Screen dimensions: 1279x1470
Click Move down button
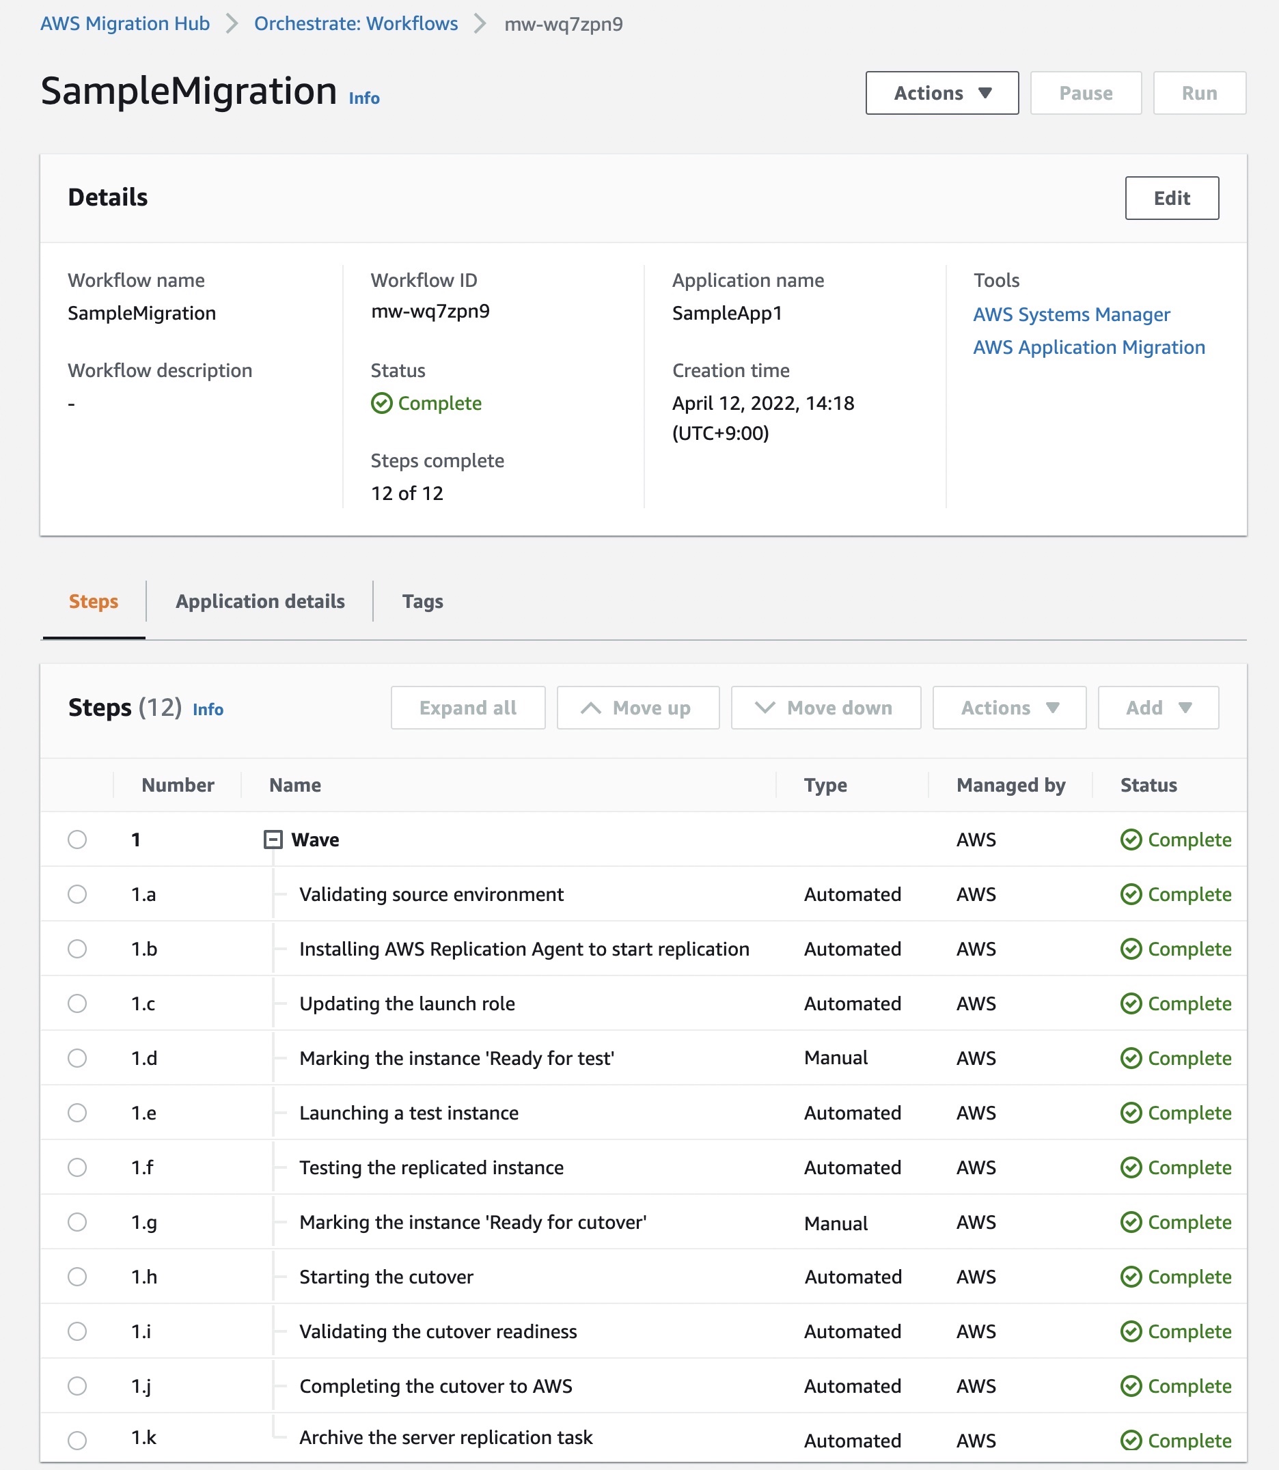pos(826,707)
